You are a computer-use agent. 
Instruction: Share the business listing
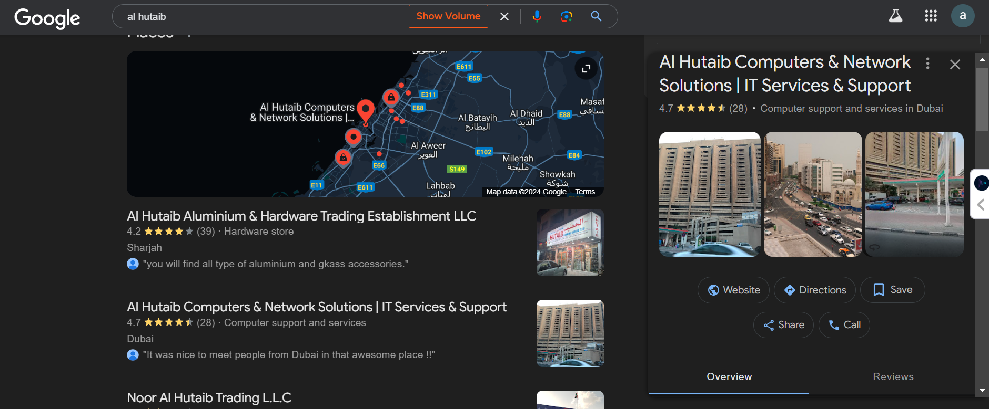pos(783,325)
